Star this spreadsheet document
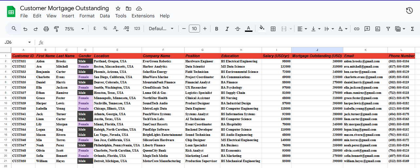This screenshot has width=420, height=168. tap(118, 9)
